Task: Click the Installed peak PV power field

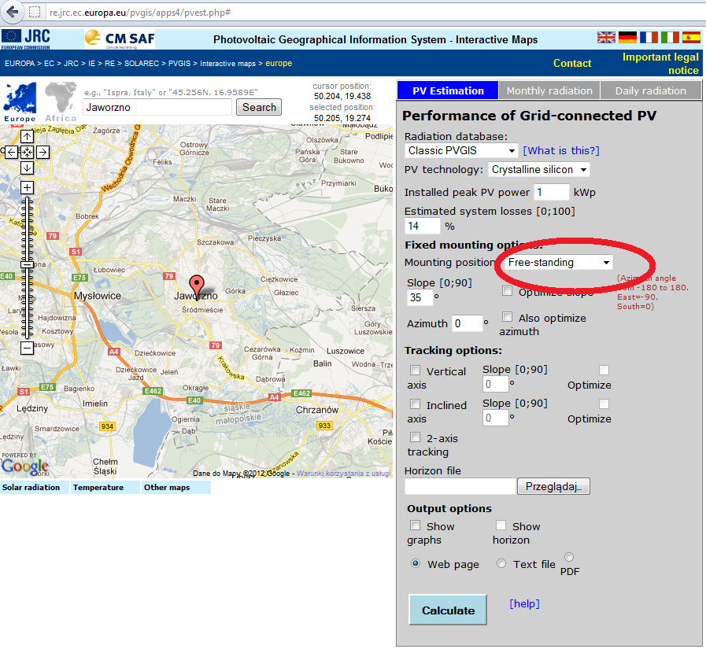Action: [552, 192]
